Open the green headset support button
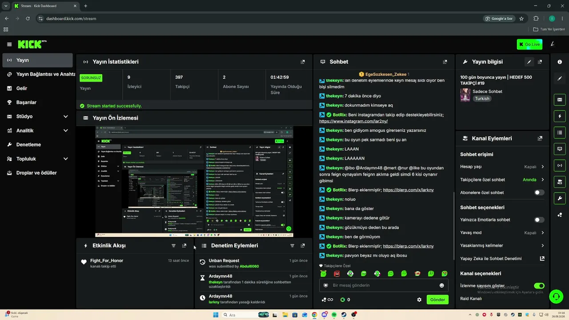The width and height of the screenshot is (569, 320). 556,296
